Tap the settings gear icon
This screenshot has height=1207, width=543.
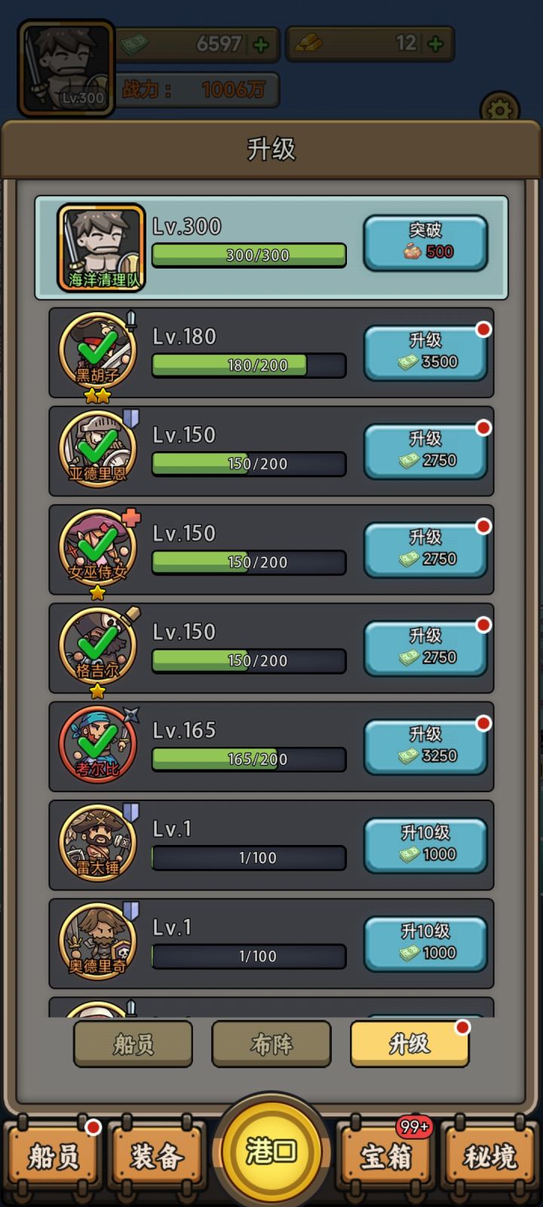pos(499,108)
